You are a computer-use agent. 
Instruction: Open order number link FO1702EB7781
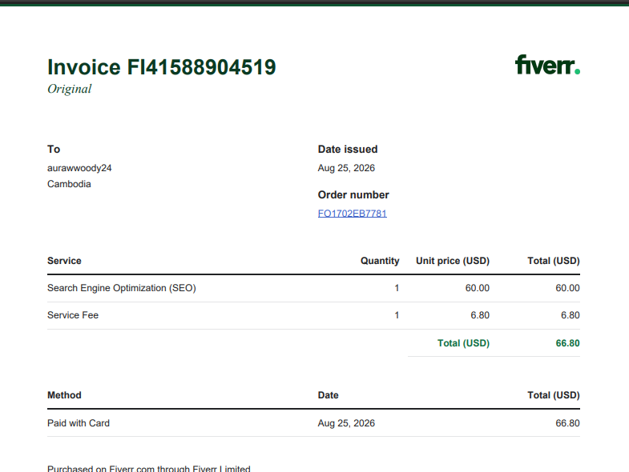click(353, 214)
